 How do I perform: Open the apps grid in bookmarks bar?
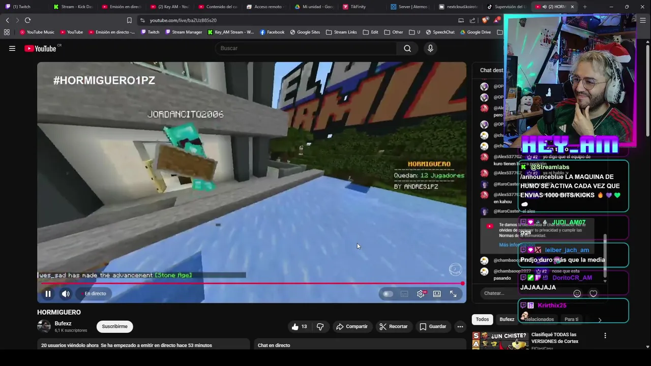coord(7,32)
